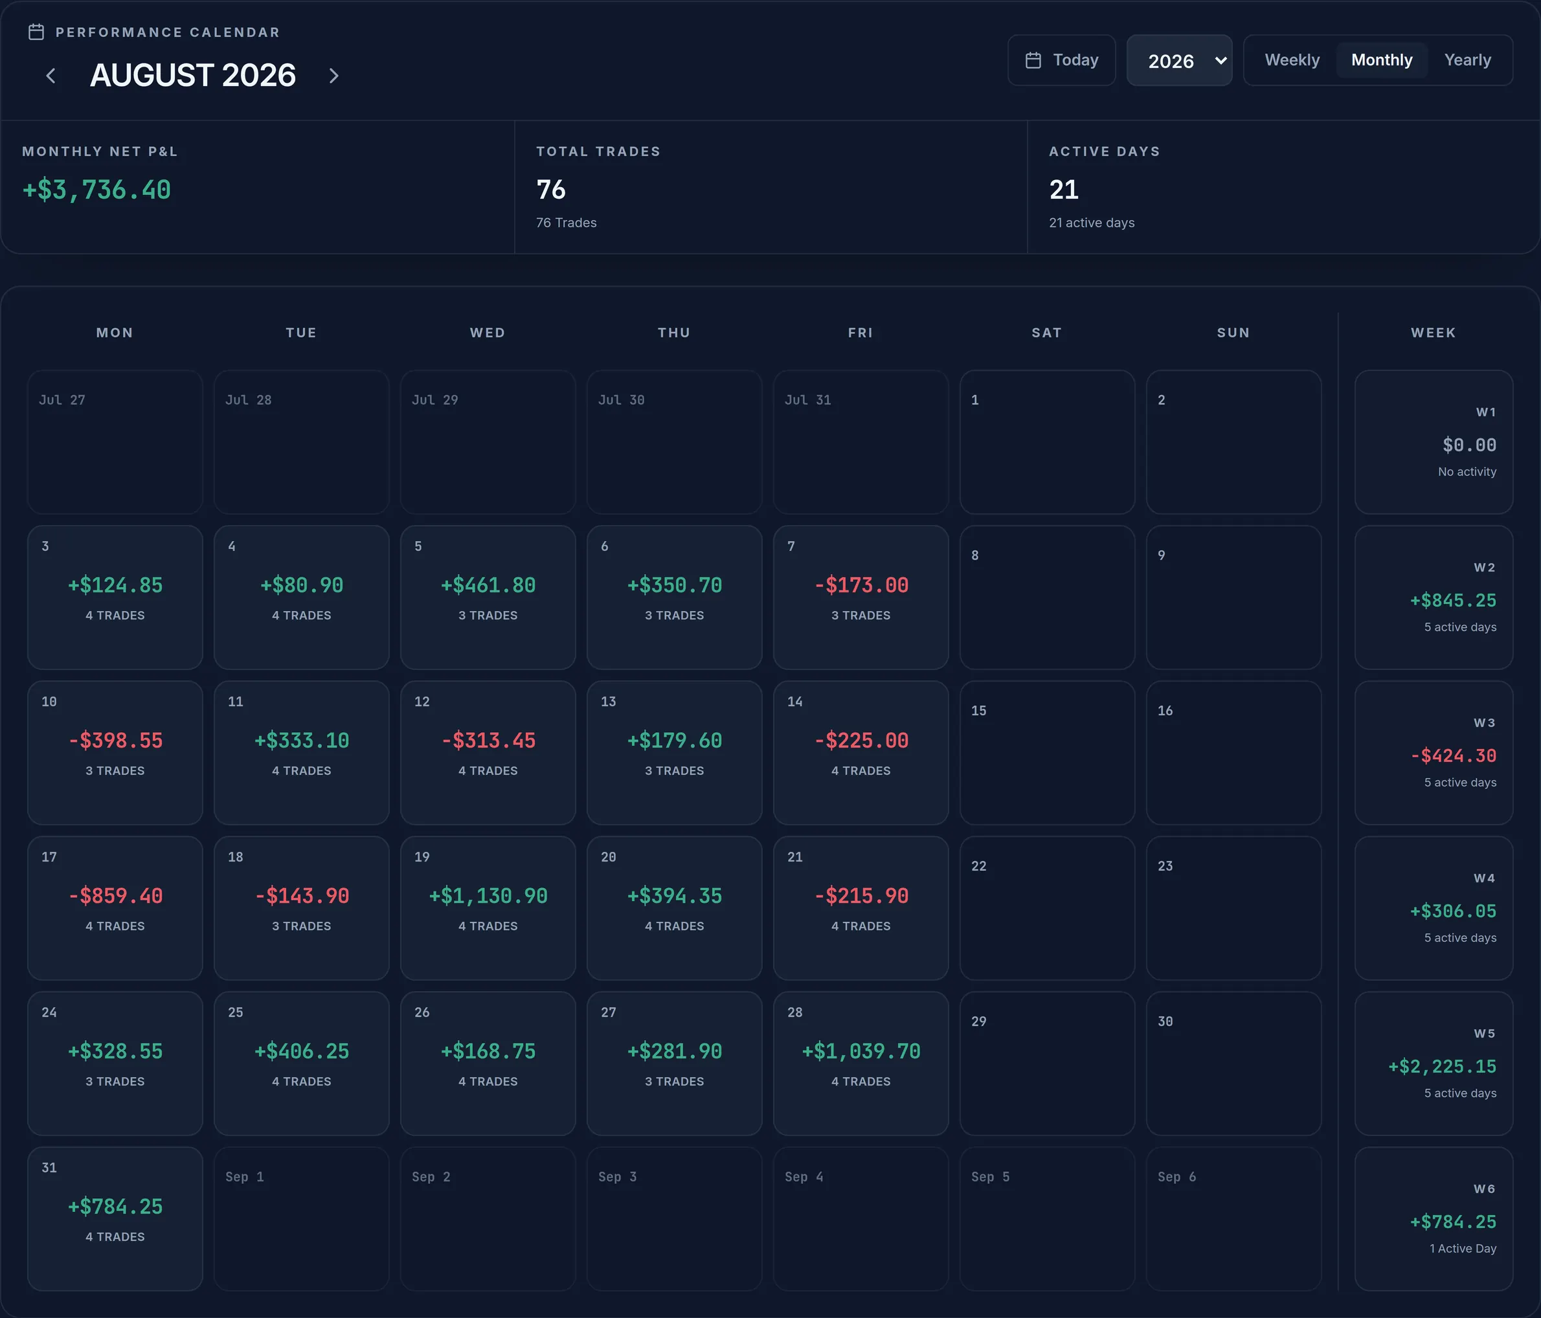Image resolution: width=1541 pixels, height=1318 pixels.
Task: Open August 5 day cell +$461.80
Action: (x=488, y=598)
